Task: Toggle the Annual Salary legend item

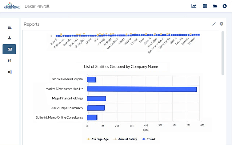Action: [125, 139]
